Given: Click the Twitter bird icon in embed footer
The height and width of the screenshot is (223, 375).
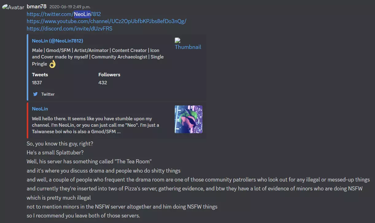Looking at the screenshot, I should 35,94.
